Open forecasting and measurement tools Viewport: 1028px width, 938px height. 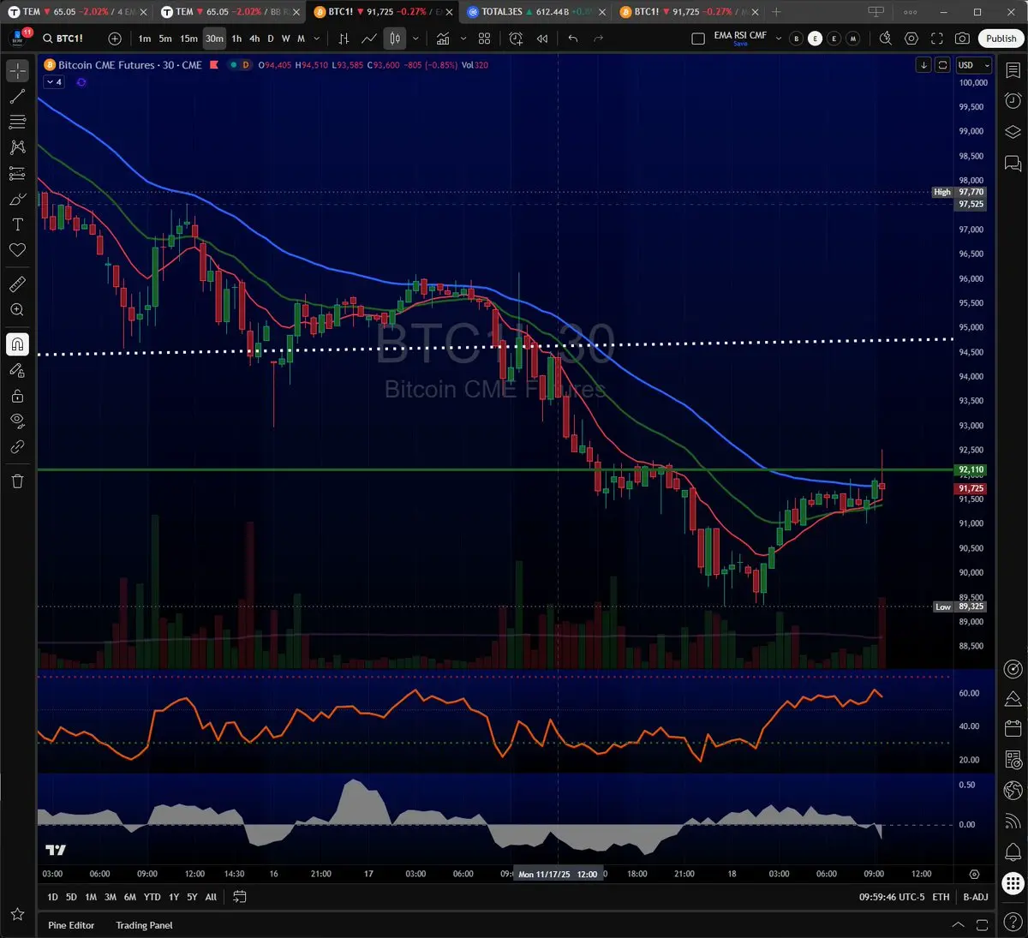click(x=17, y=173)
